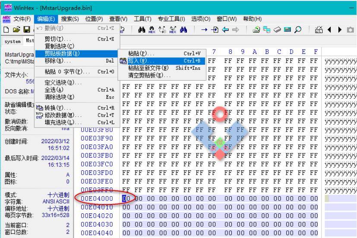Click the Replace hex values icon
357x238 pixels.
(173, 30)
